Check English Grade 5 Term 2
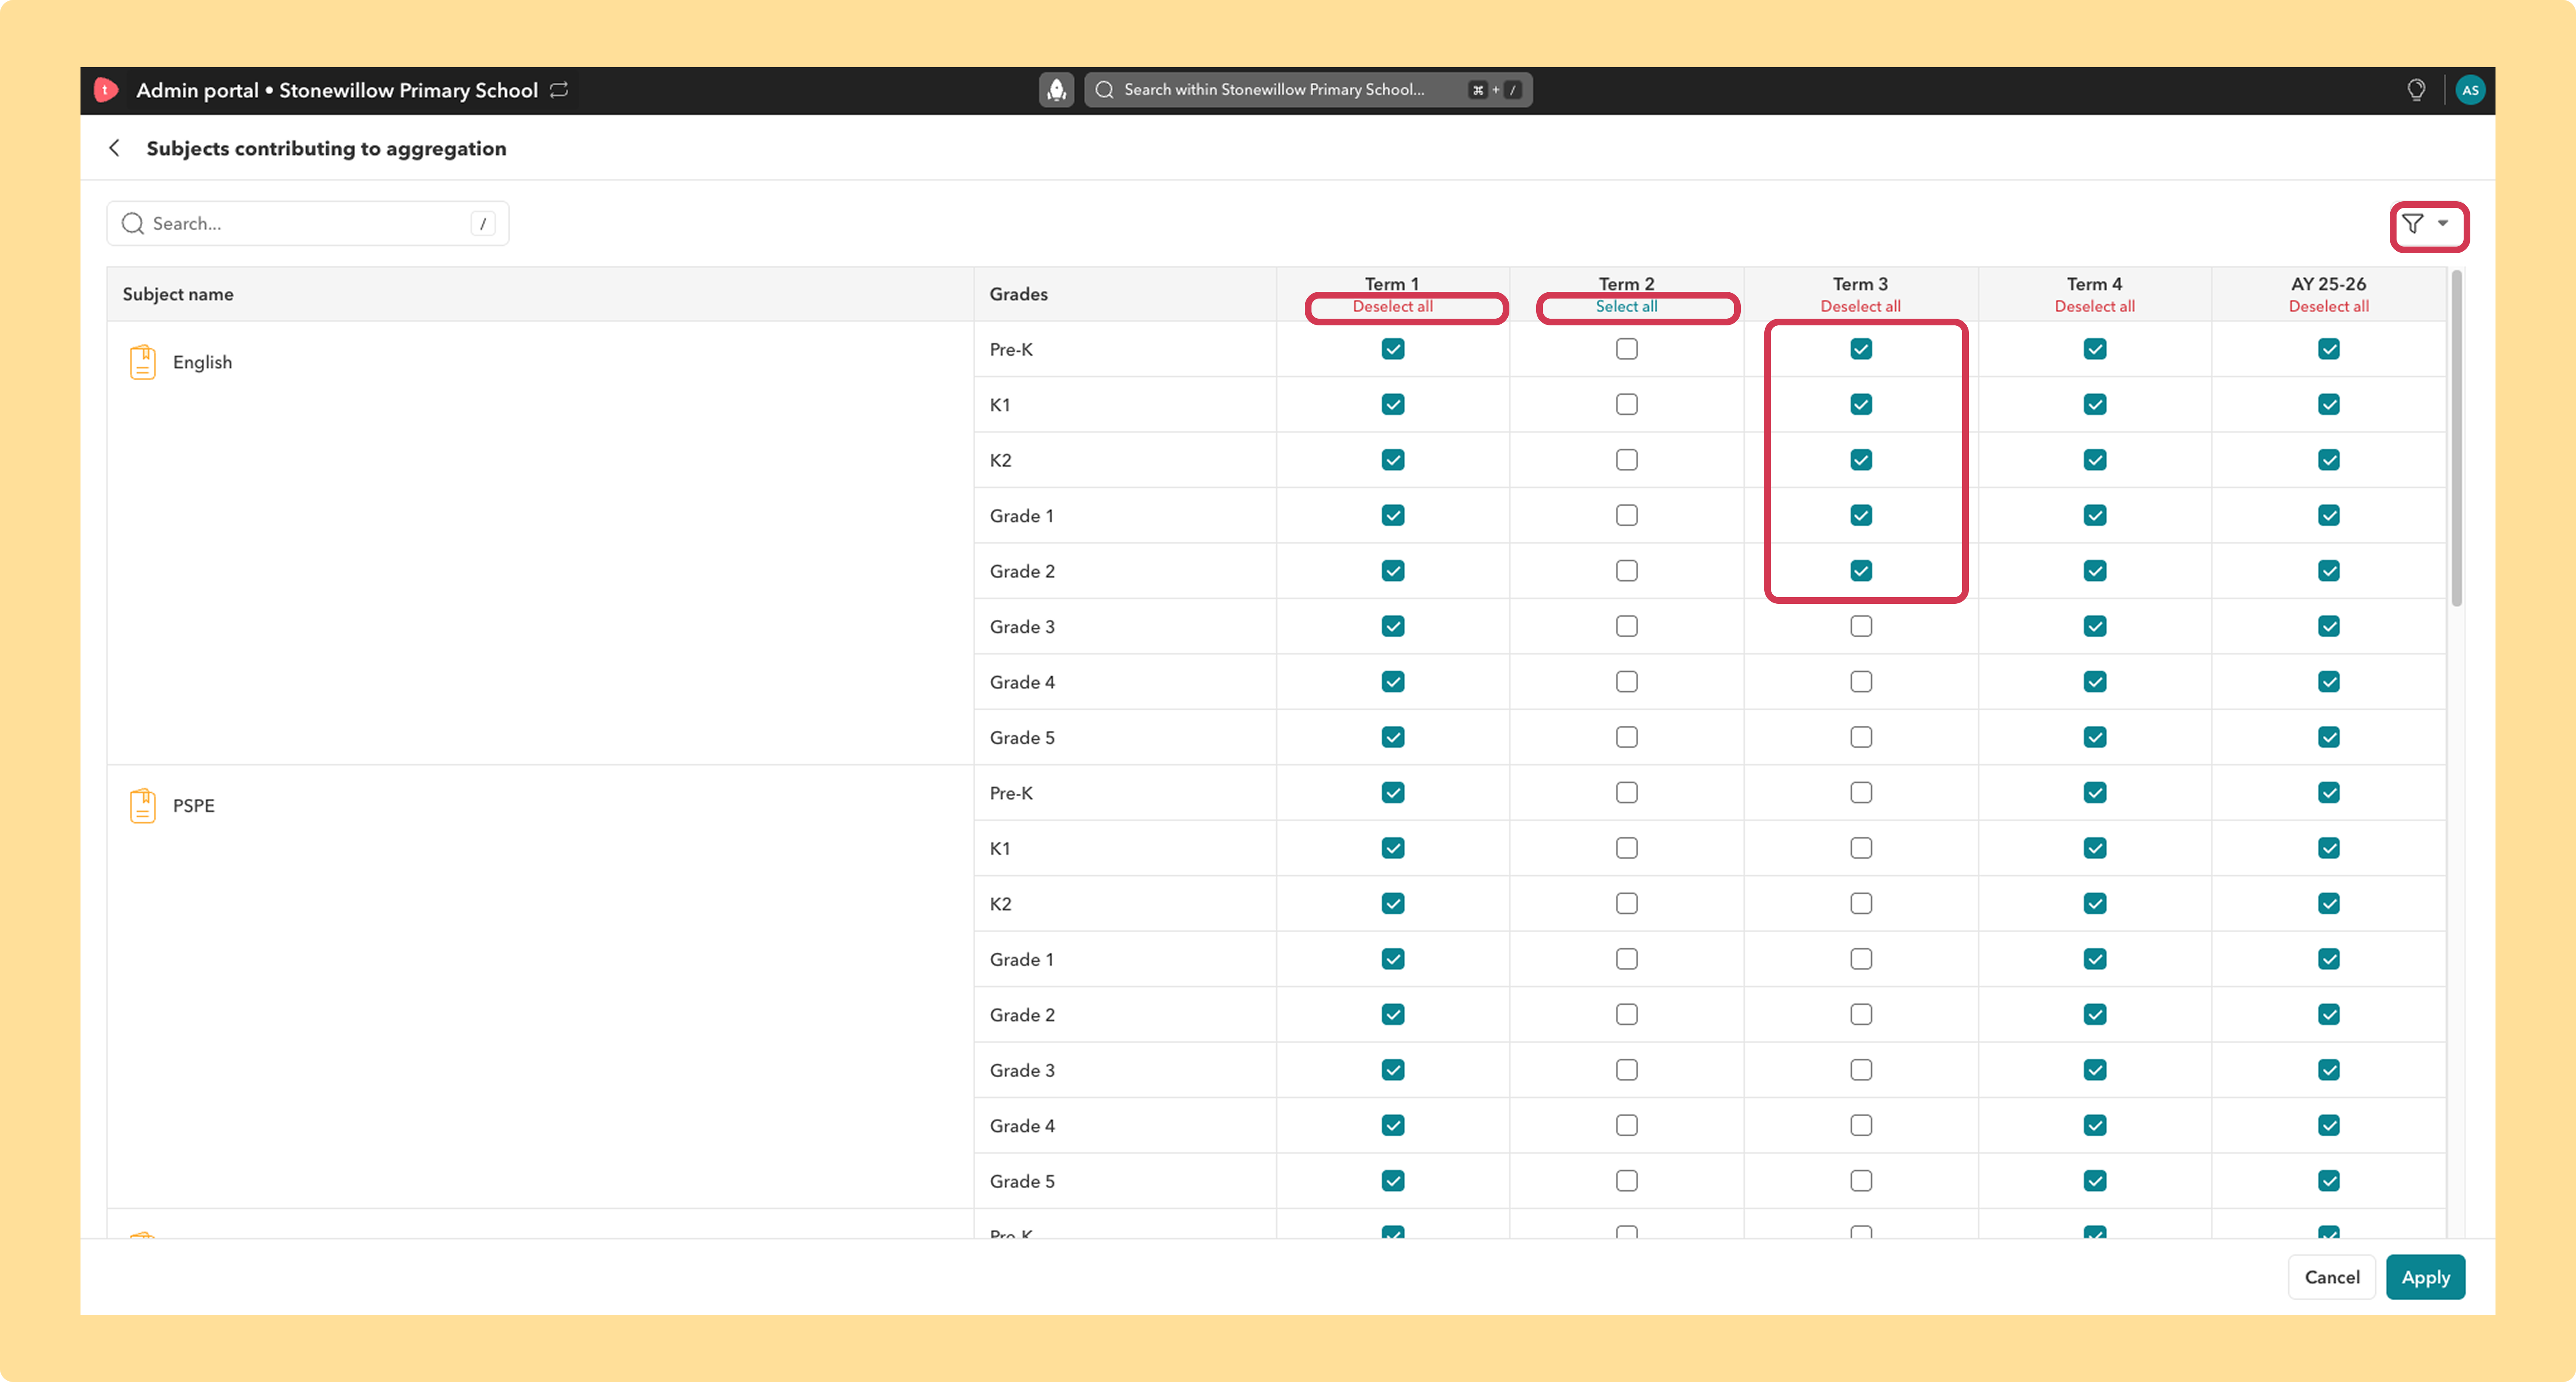This screenshot has width=2576, height=1382. click(1627, 738)
